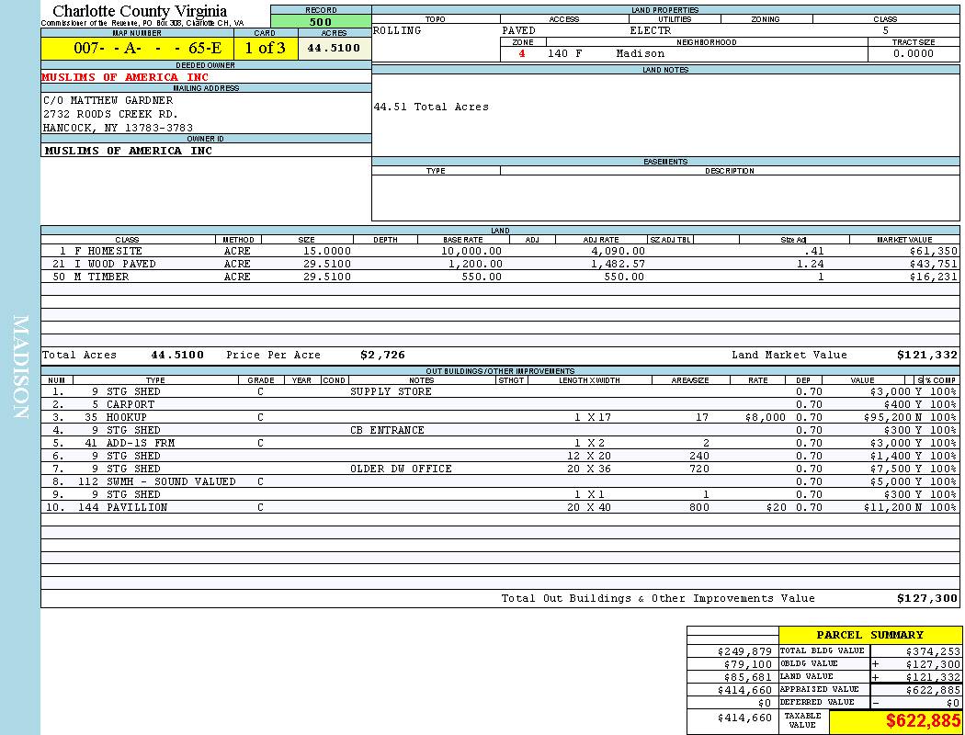Click the ELECTR utilities entry

pos(651,31)
